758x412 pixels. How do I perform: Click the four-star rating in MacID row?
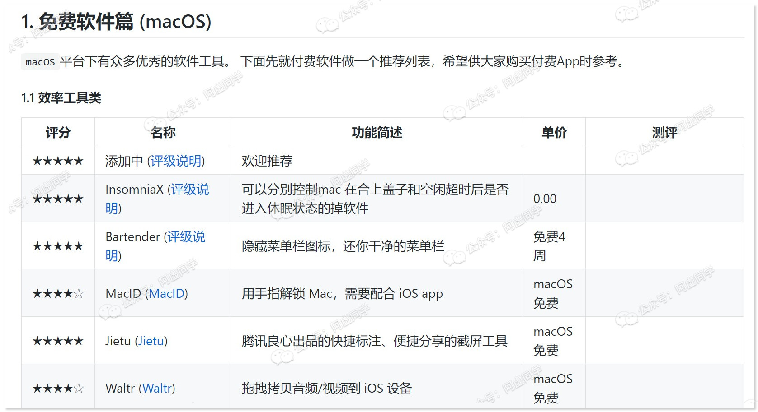pos(58,294)
